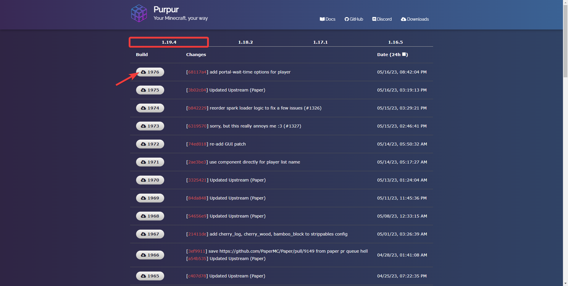Switch to the 1.18.2 version tab

point(245,42)
